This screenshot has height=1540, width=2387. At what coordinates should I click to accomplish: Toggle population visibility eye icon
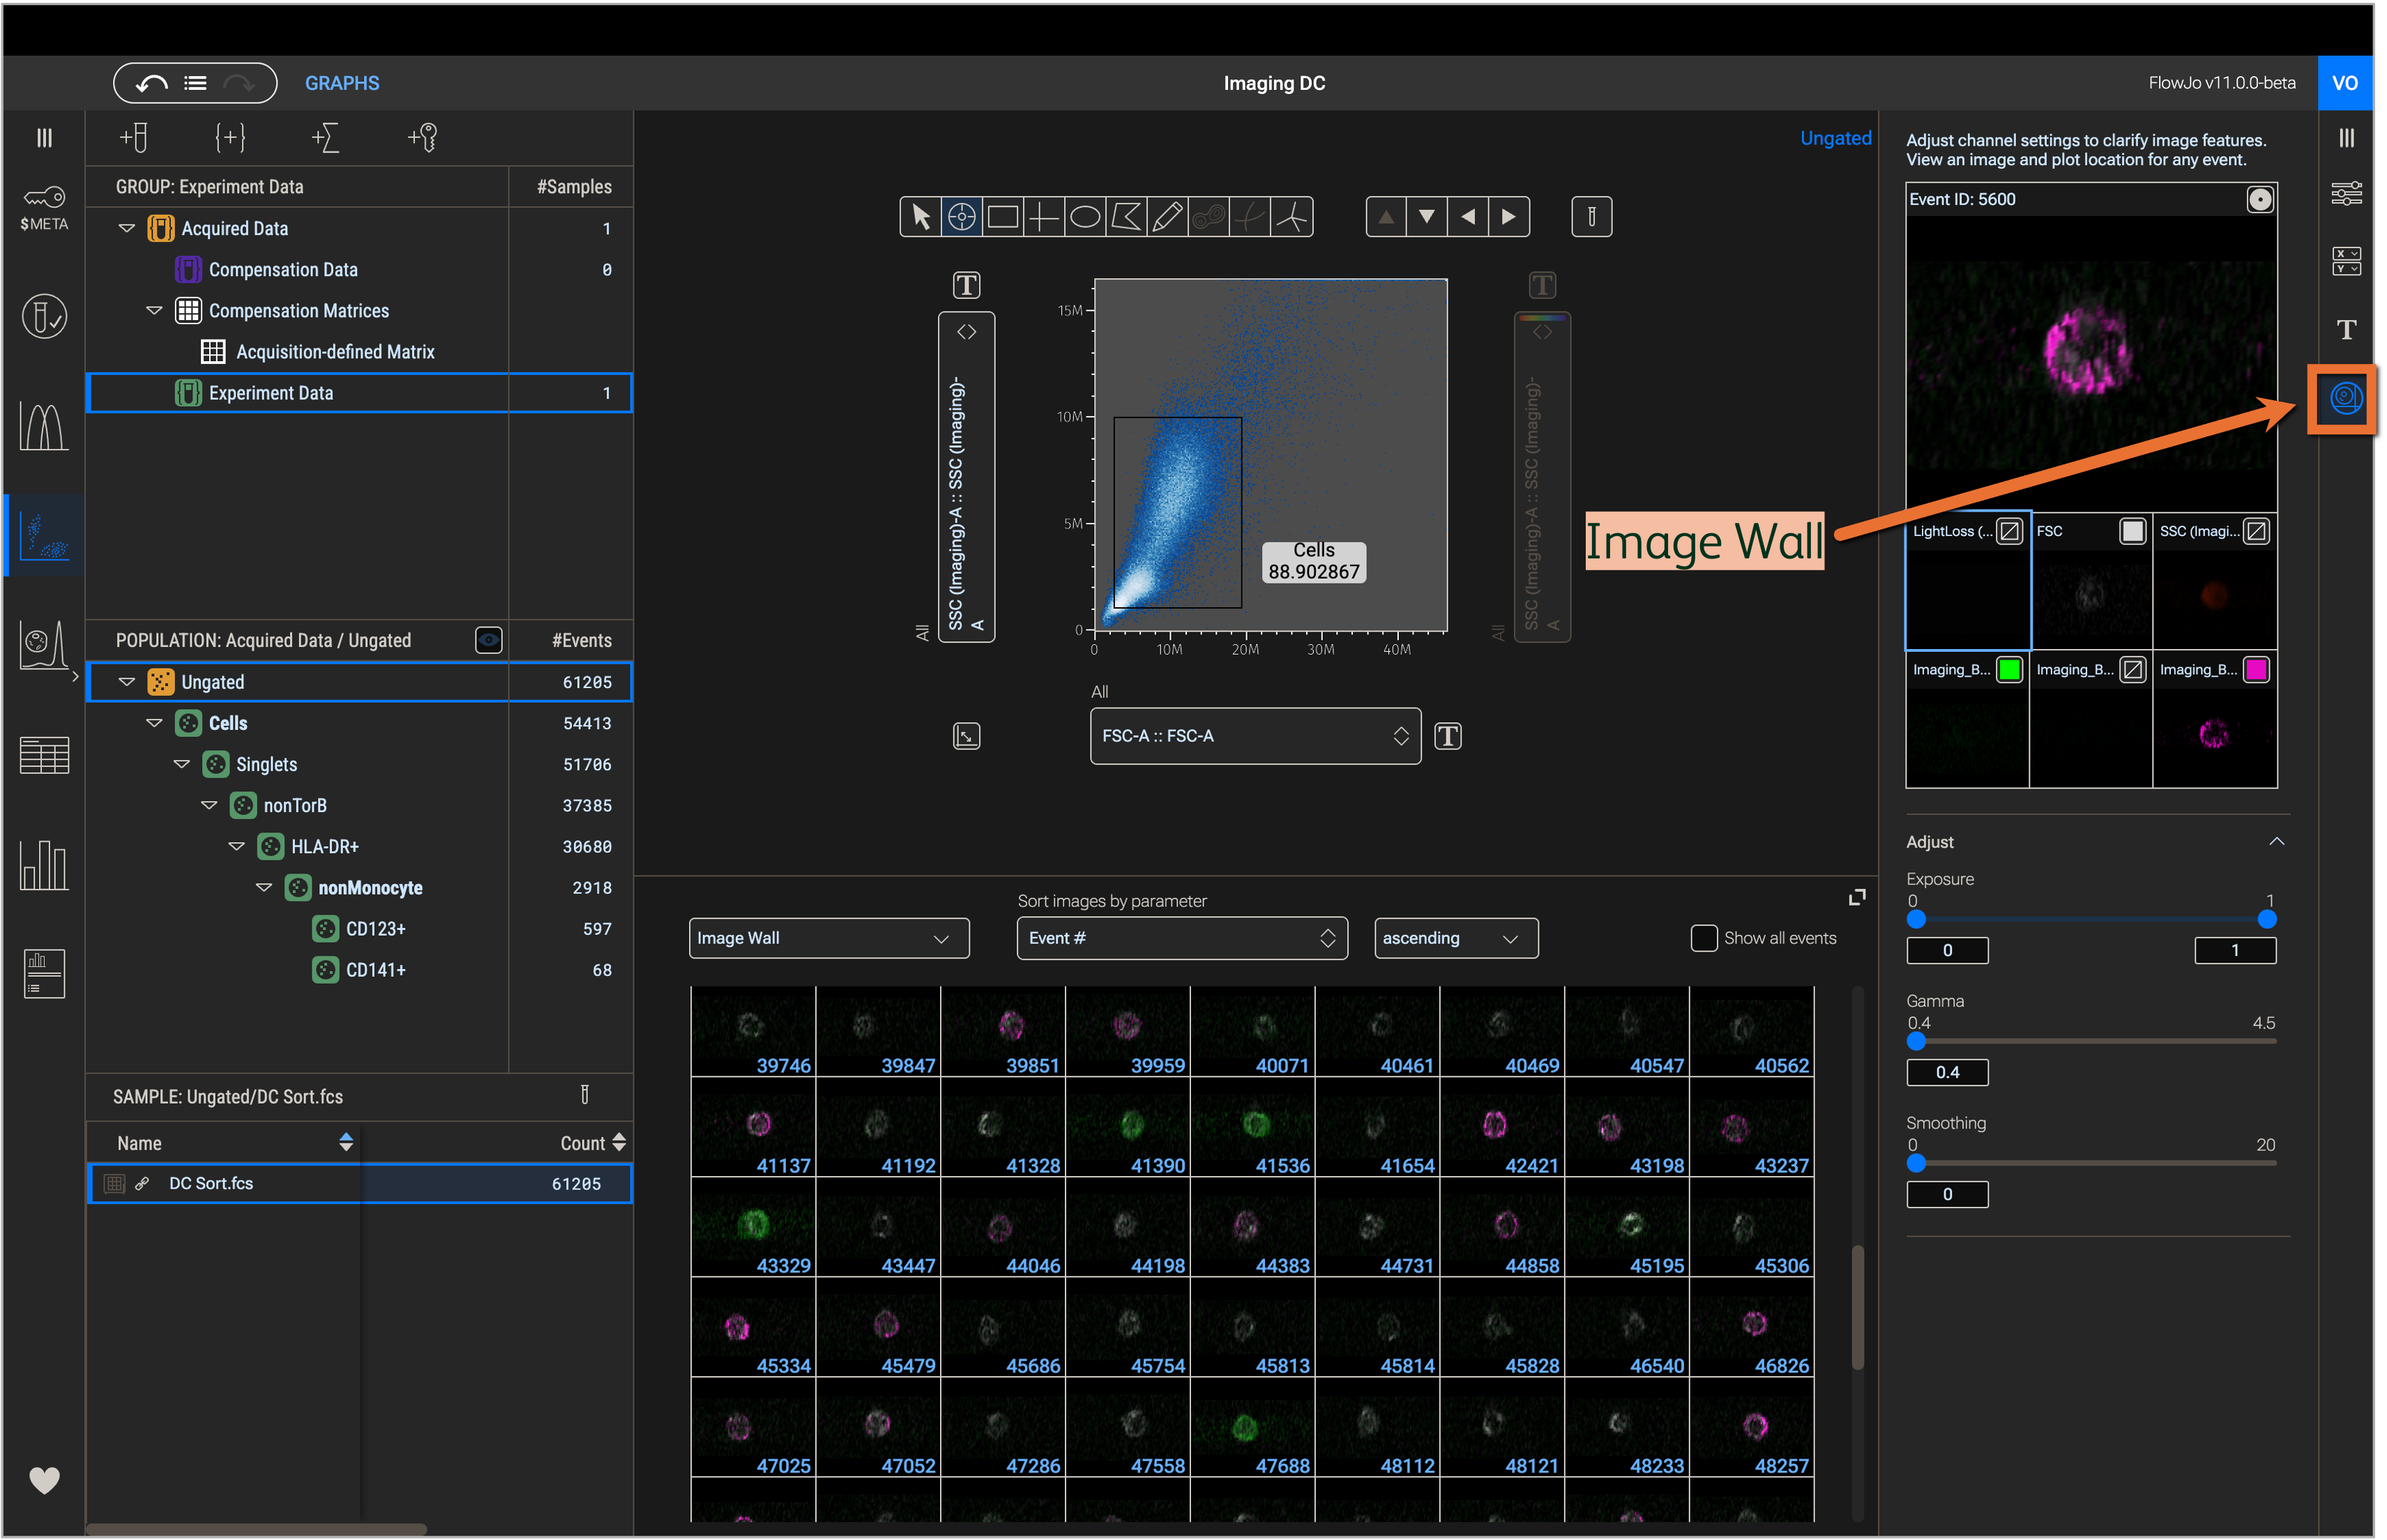point(488,640)
